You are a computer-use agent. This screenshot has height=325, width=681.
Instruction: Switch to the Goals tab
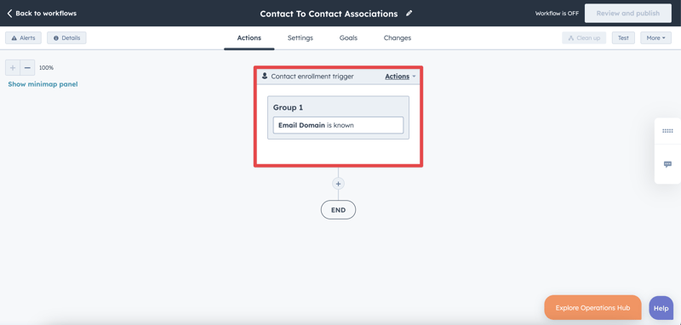[x=348, y=37]
